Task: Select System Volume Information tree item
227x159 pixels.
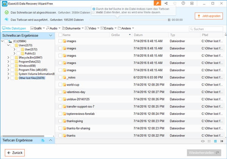Action: 37,74
